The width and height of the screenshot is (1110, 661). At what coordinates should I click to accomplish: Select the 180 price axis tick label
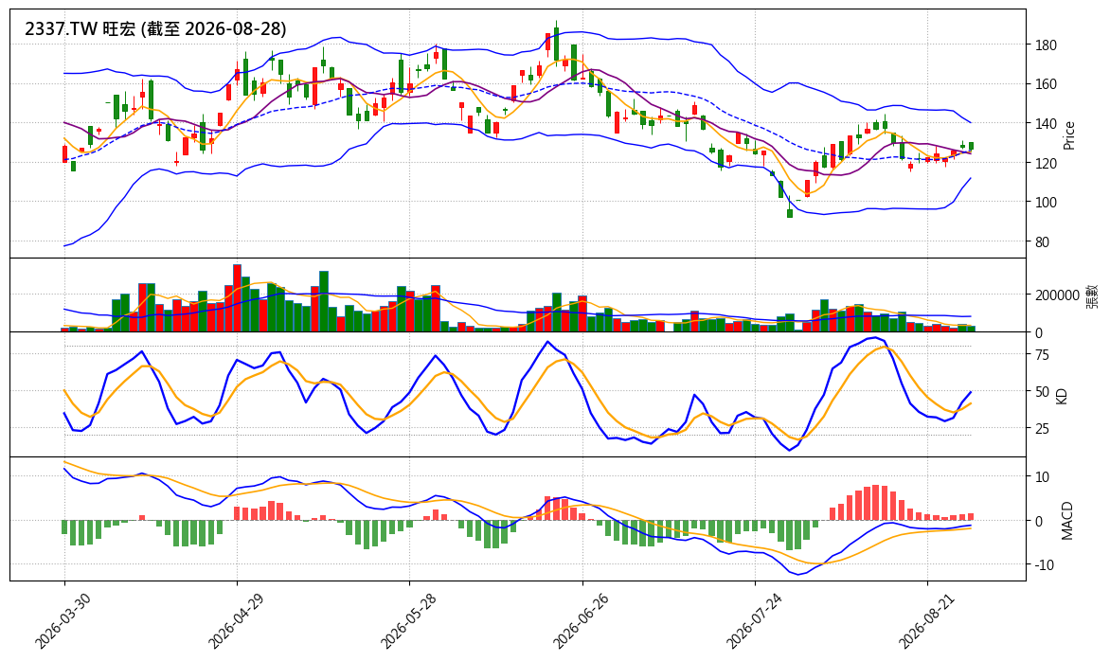pos(1045,45)
